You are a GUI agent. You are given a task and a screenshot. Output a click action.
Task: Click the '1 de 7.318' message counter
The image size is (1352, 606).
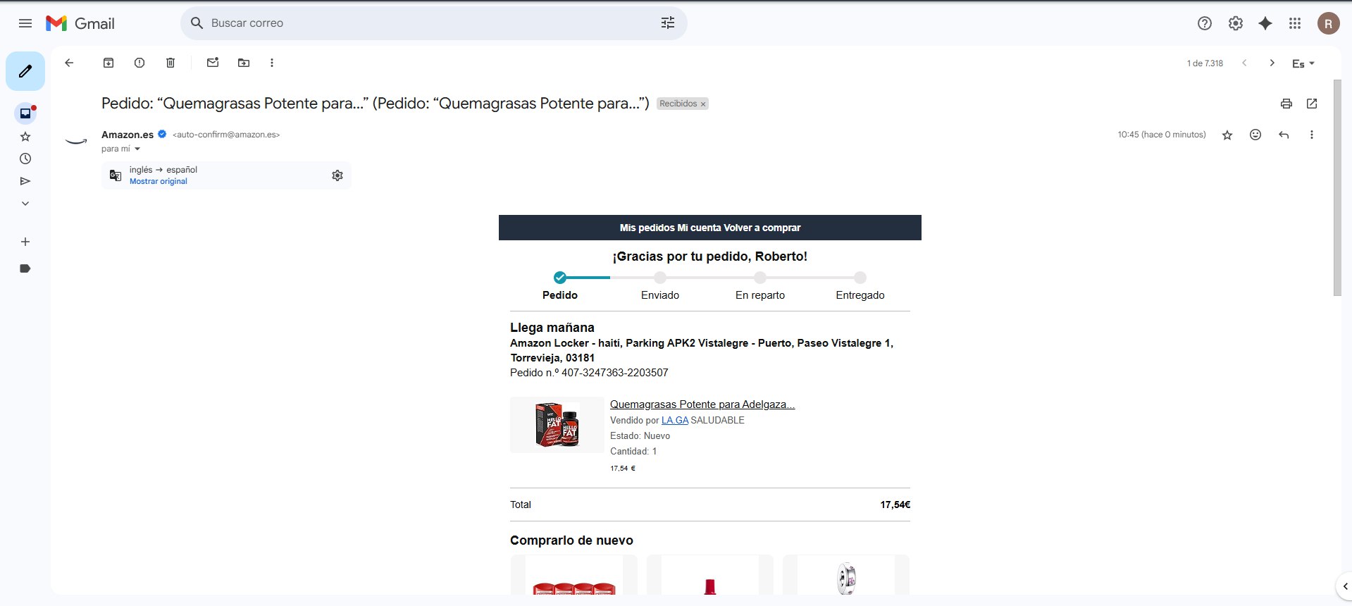pyautogui.click(x=1205, y=63)
